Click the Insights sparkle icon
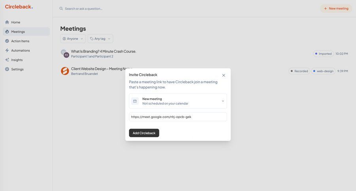Screen dimensions: 356x191 point(7,60)
